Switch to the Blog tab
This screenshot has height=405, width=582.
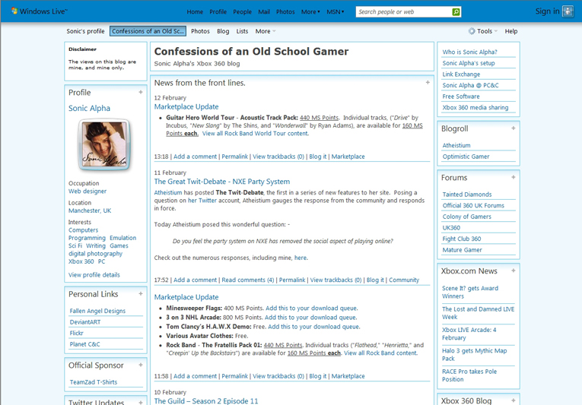point(223,31)
